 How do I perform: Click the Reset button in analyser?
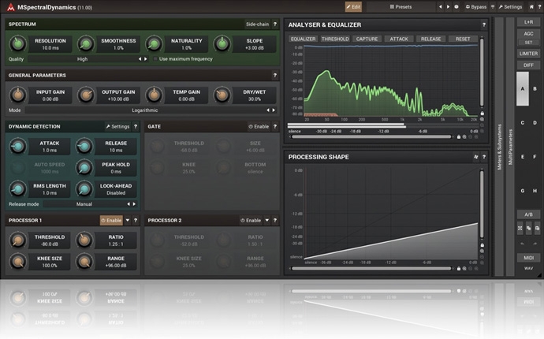pyautogui.click(x=463, y=39)
